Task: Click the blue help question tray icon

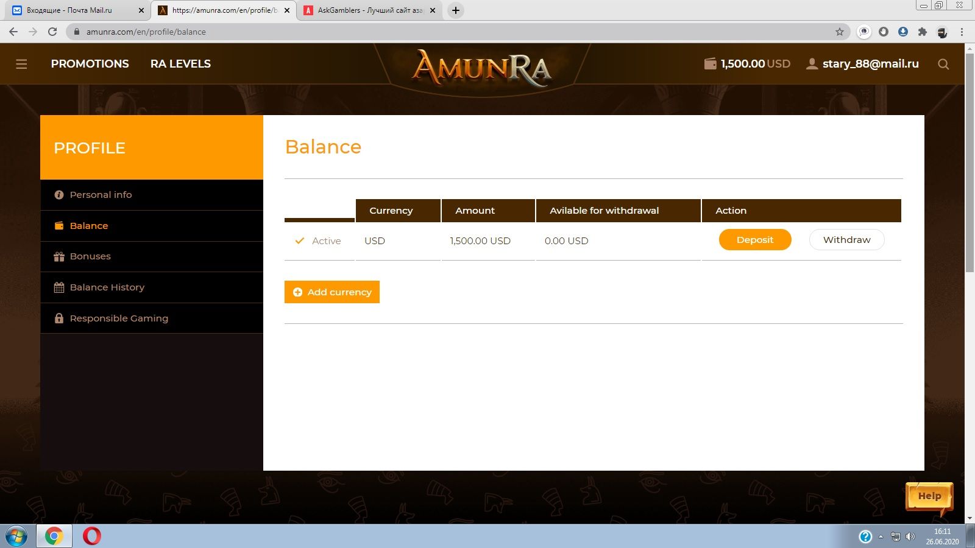Action: pyautogui.click(x=865, y=536)
